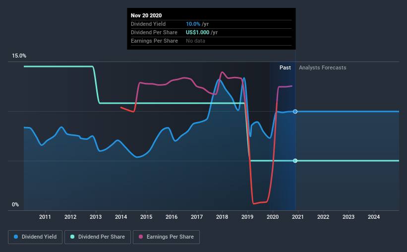Viewport: 407px width, 252px height.
Task: Toggle the Dividend Per Share legend series
Action: [98, 237]
